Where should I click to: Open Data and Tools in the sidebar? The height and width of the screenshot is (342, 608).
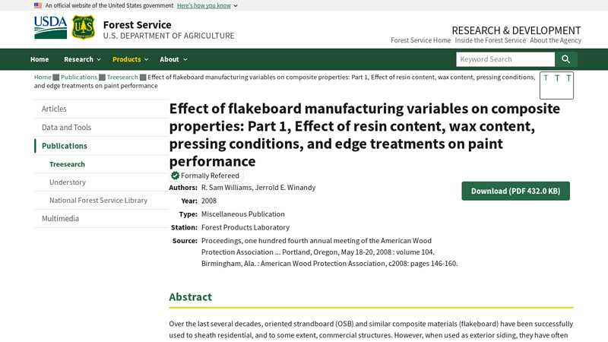[x=102, y=128]
